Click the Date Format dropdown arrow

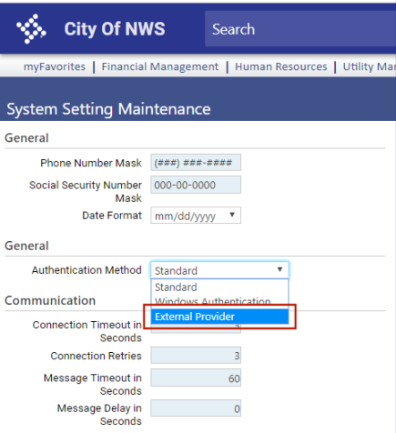click(x=232, y=215)
